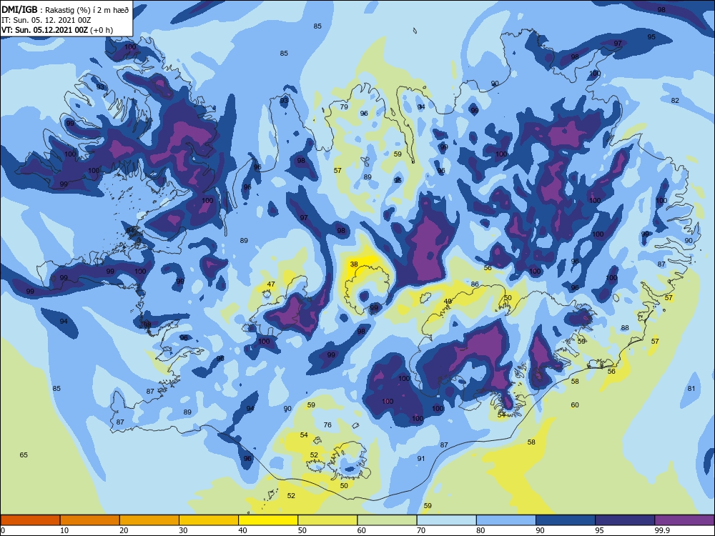Click the '47' humidity value on the map

271,284
